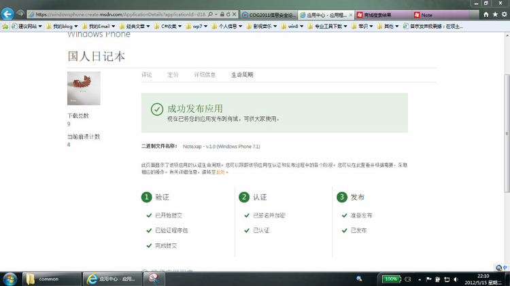Image resolution: width=510 pixels, height=286 pixels.
Task: Click the stop loading X in address bar
Action: coord(234,14)
